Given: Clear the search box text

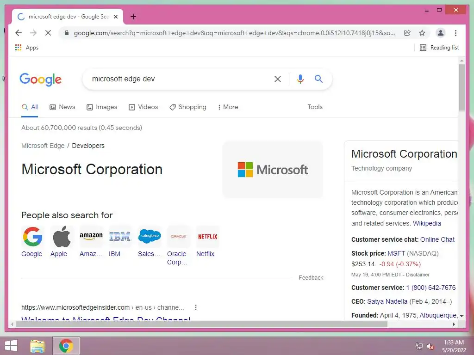Looking at the screenshot, I should (x=278, y=79).
